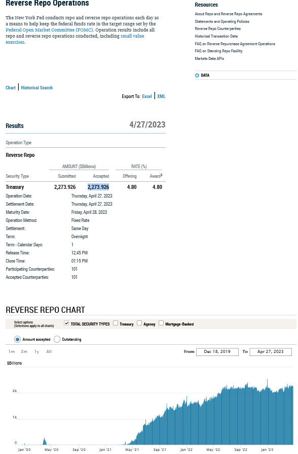
Task: Open Historical Transaction Data link
Action: [x=216, y=36]
